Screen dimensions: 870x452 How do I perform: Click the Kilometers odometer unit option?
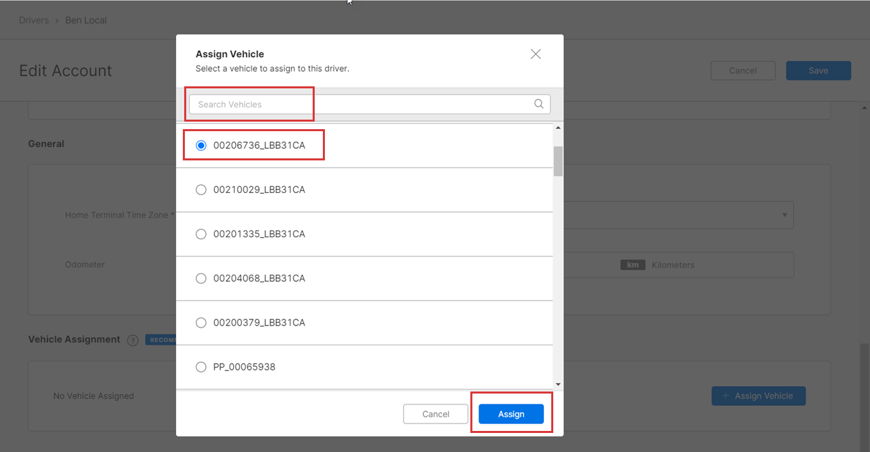tap(673, 265)
